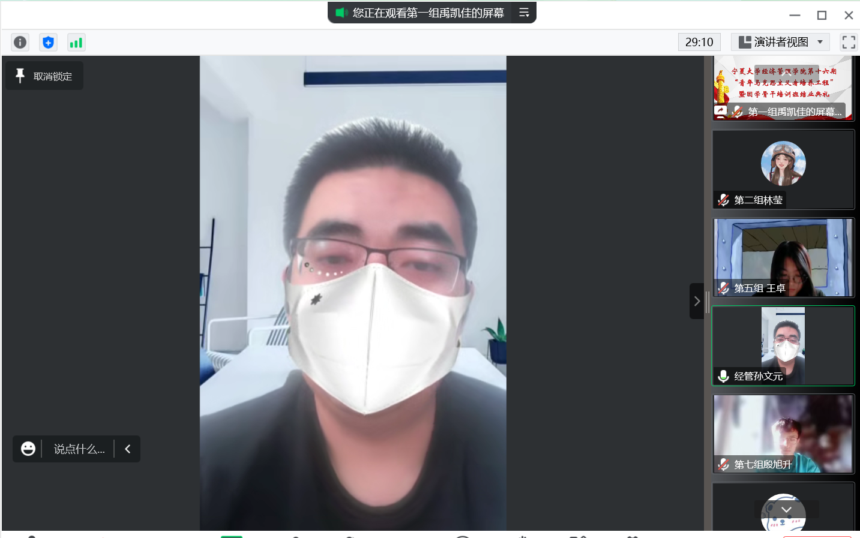
Task: Click the 取消锁定 unpin button
Action: tap(52, 76)
